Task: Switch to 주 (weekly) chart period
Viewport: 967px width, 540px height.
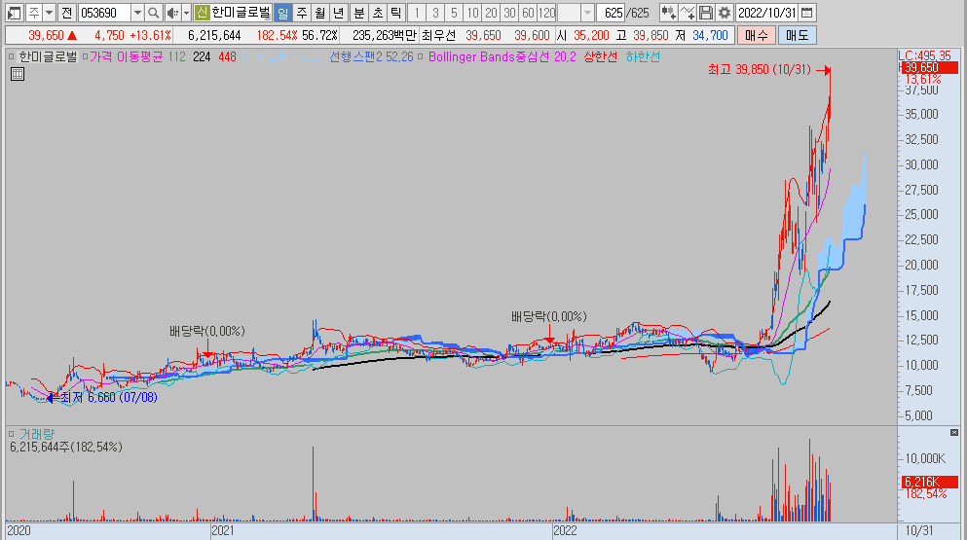Action: [x=302, y=13]
